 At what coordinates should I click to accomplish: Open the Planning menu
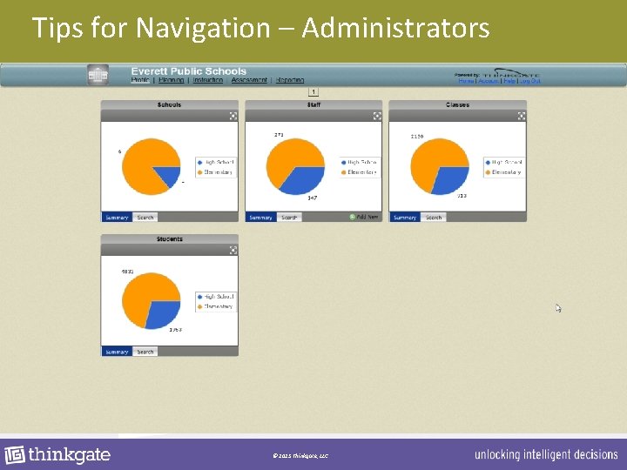click(172, 80)
